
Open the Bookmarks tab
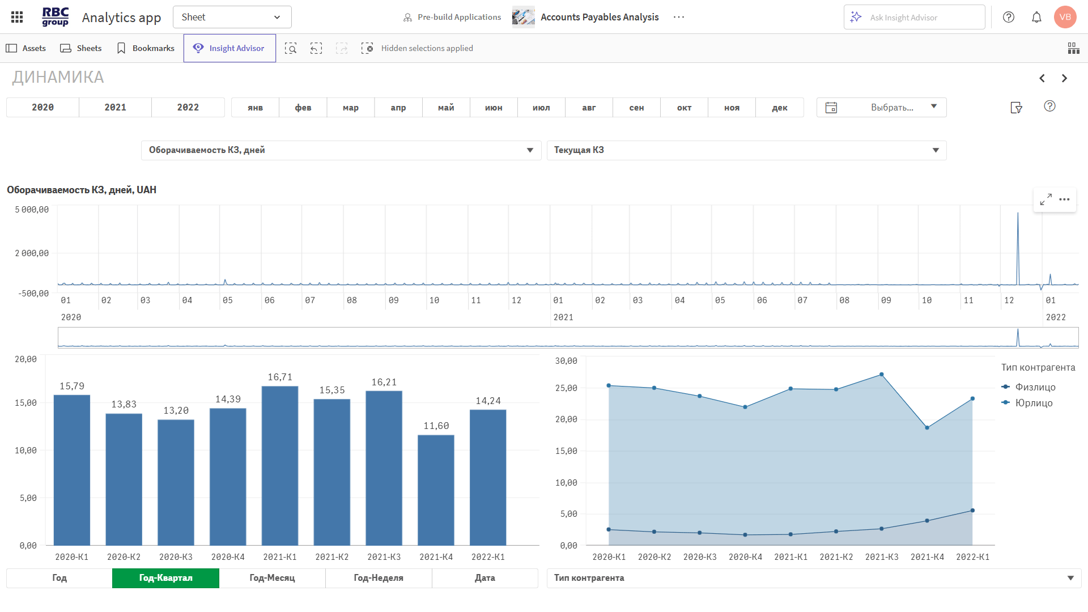tap(146, 48)
